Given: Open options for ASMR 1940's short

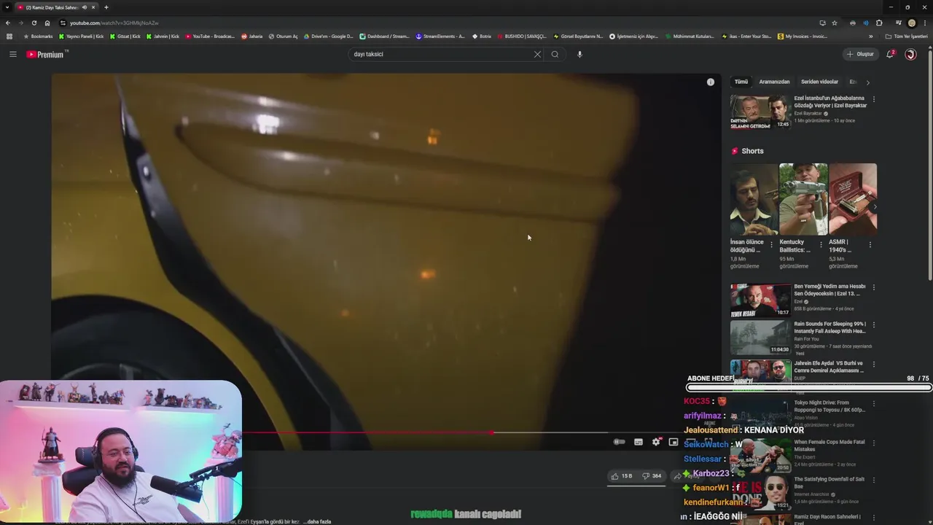Looking at the screenshot, I should pos(870,245).
